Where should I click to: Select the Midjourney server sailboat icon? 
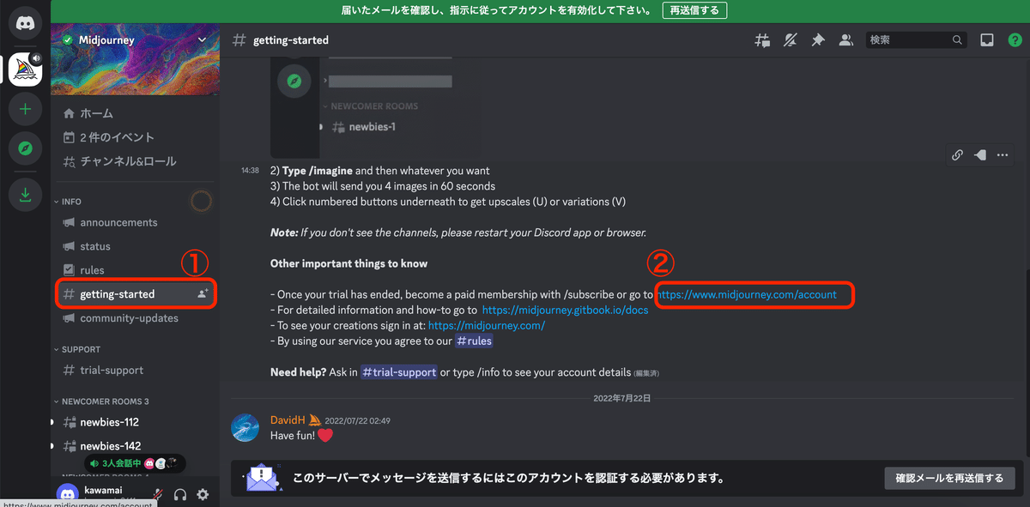tap(25, 69)
